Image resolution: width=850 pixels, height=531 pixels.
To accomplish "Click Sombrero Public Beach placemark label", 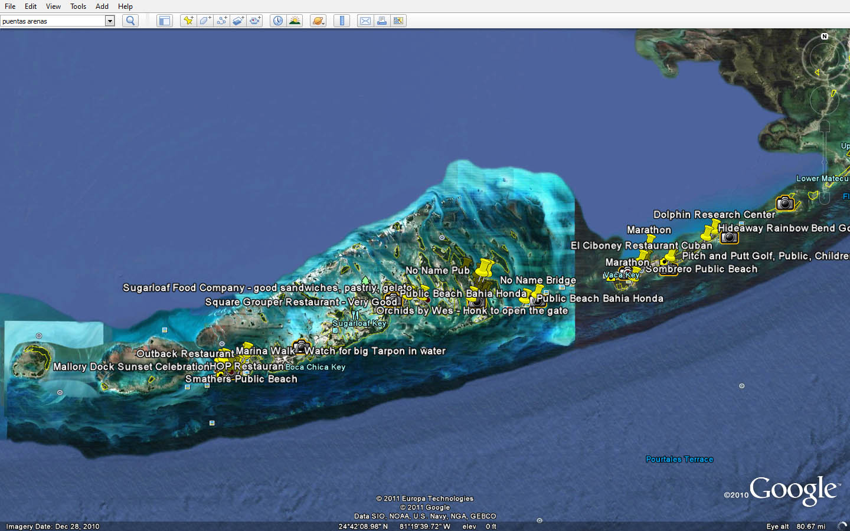I will click(x=701, y=269).
